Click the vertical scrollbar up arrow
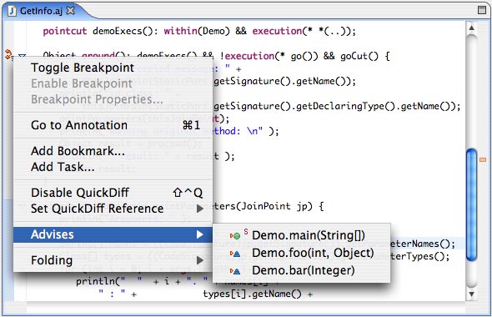492x317 pixels. pos(472,28)
